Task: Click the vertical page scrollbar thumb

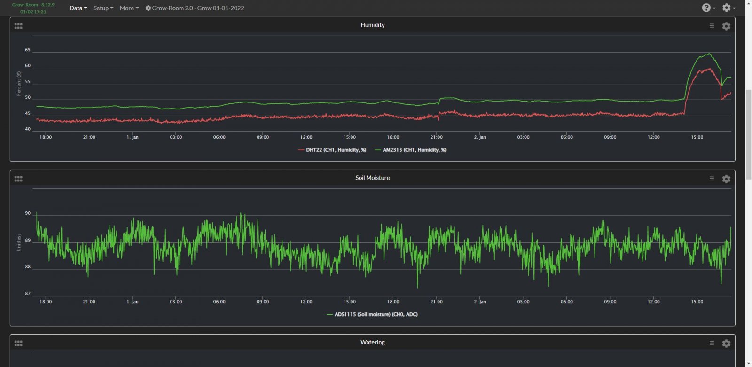Action: pyautogui.click(x=748, y=134)
